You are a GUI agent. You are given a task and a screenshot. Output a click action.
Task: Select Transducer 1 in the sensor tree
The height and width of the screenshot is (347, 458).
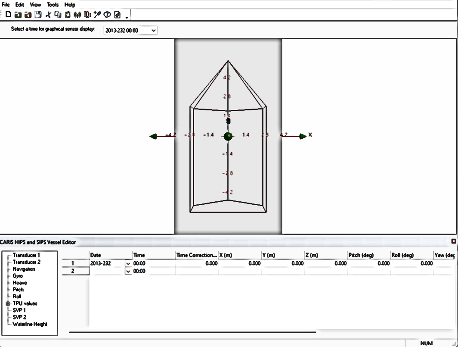pos(26,255)
